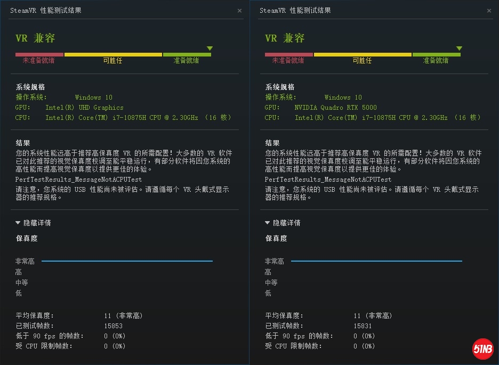Click the green score marker triangle in UHD Graphics window
The height and width of the screenshot is (365, 499).
[210, 48]
